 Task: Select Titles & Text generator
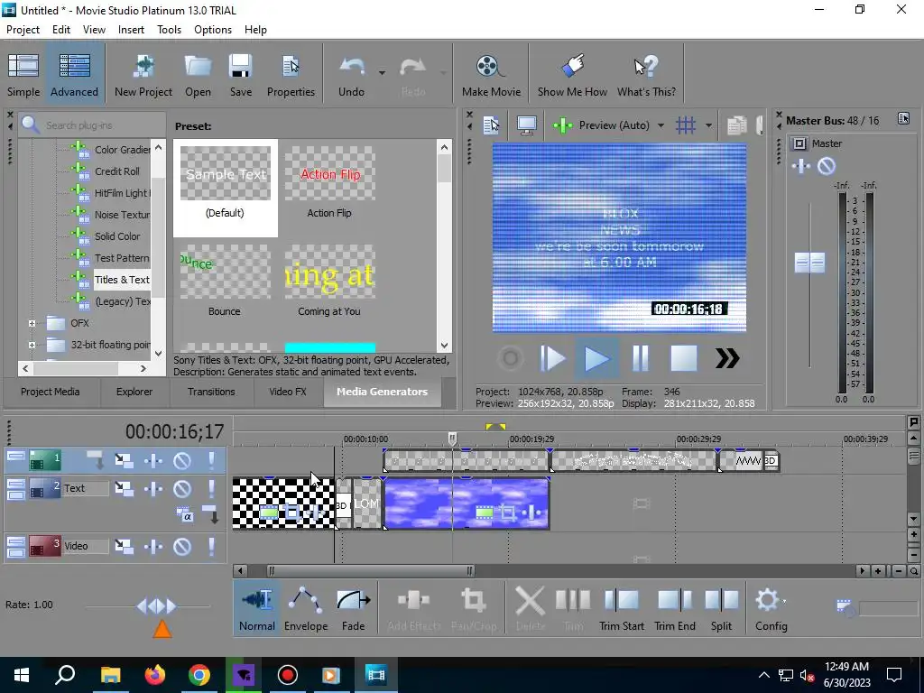(122, 280)
